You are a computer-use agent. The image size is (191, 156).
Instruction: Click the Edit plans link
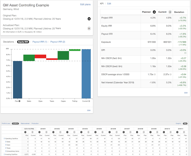click(x=85, y=4)
